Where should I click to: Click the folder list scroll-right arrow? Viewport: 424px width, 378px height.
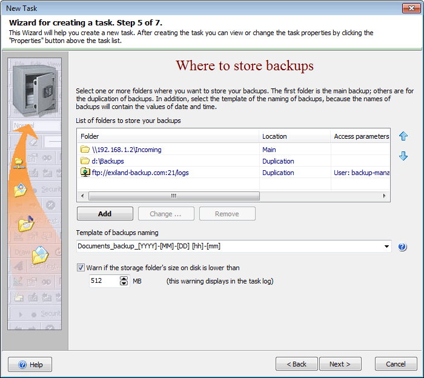[x=384, y=196]
